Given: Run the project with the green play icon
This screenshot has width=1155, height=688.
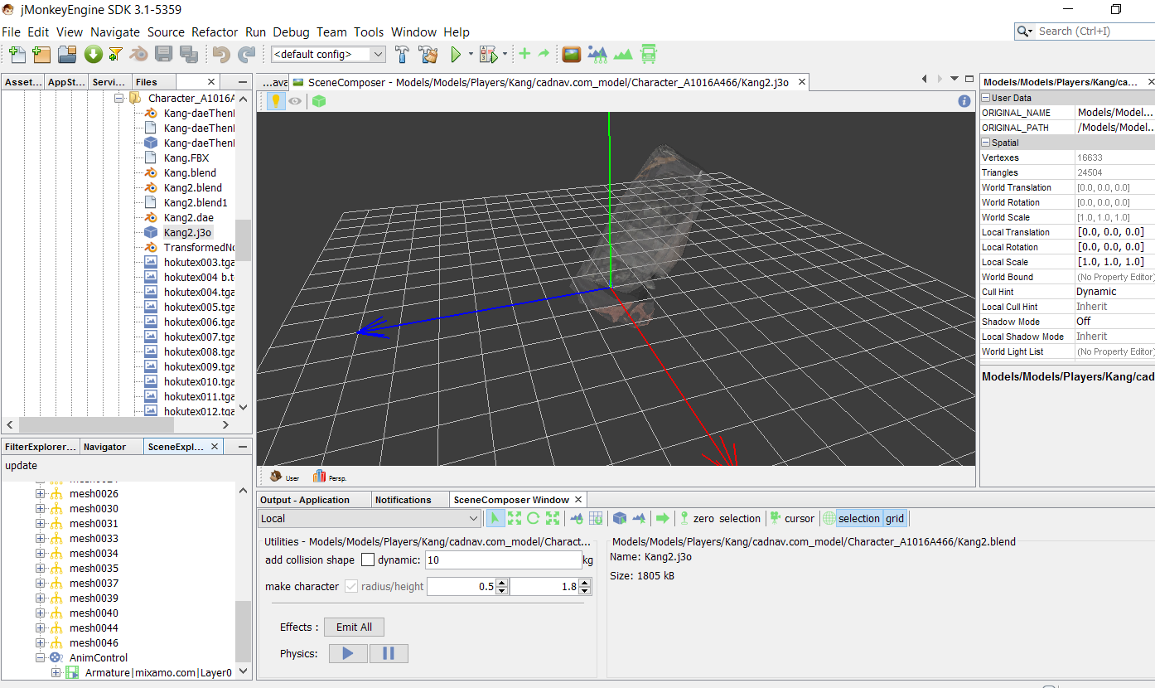Looking at the screenshot, I should (x=455, y=55).
